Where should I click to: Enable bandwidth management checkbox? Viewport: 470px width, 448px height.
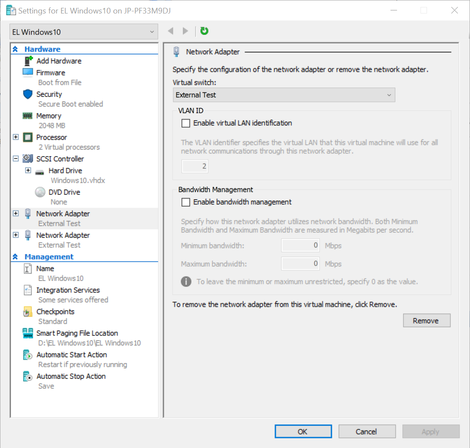186,202
